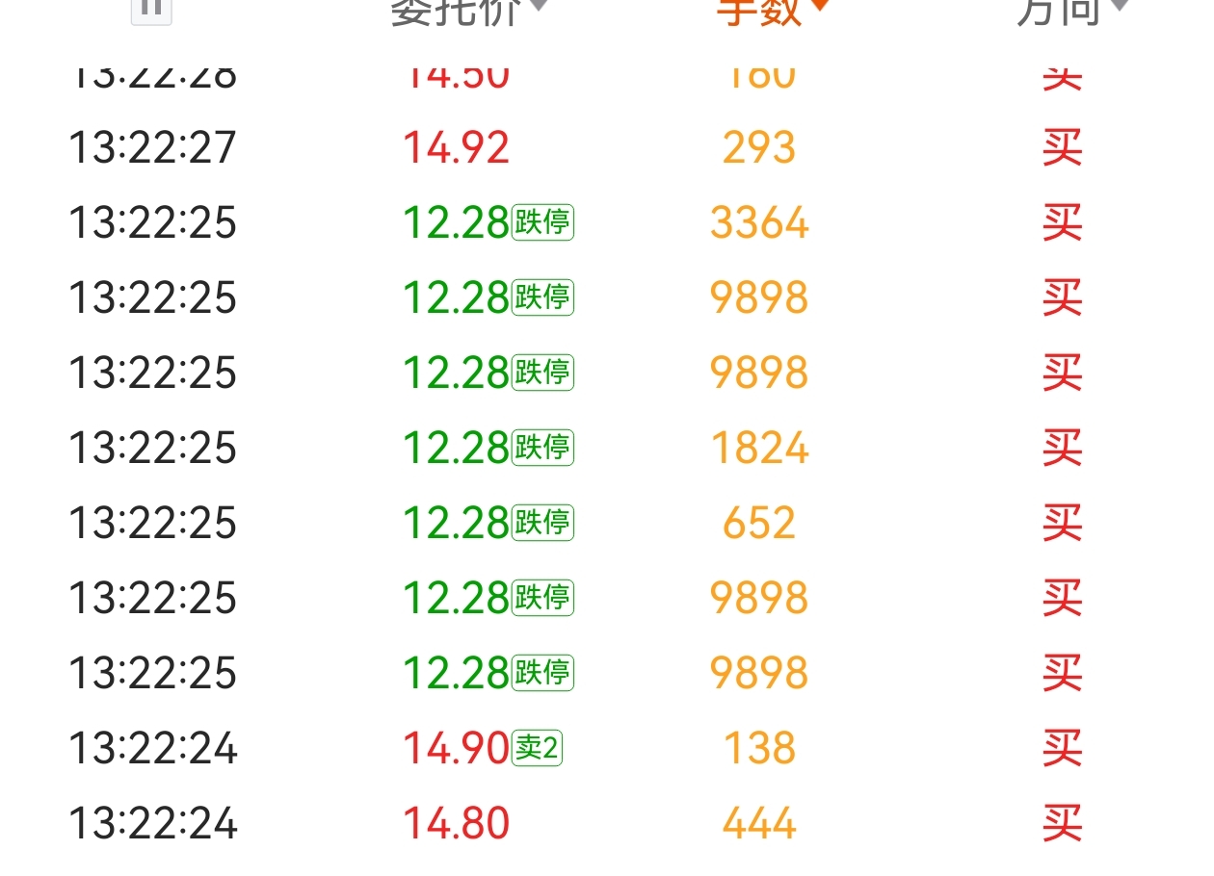Select the 委托价 column header
This screenshot has width=1214, height=876.
coord(456,12)
